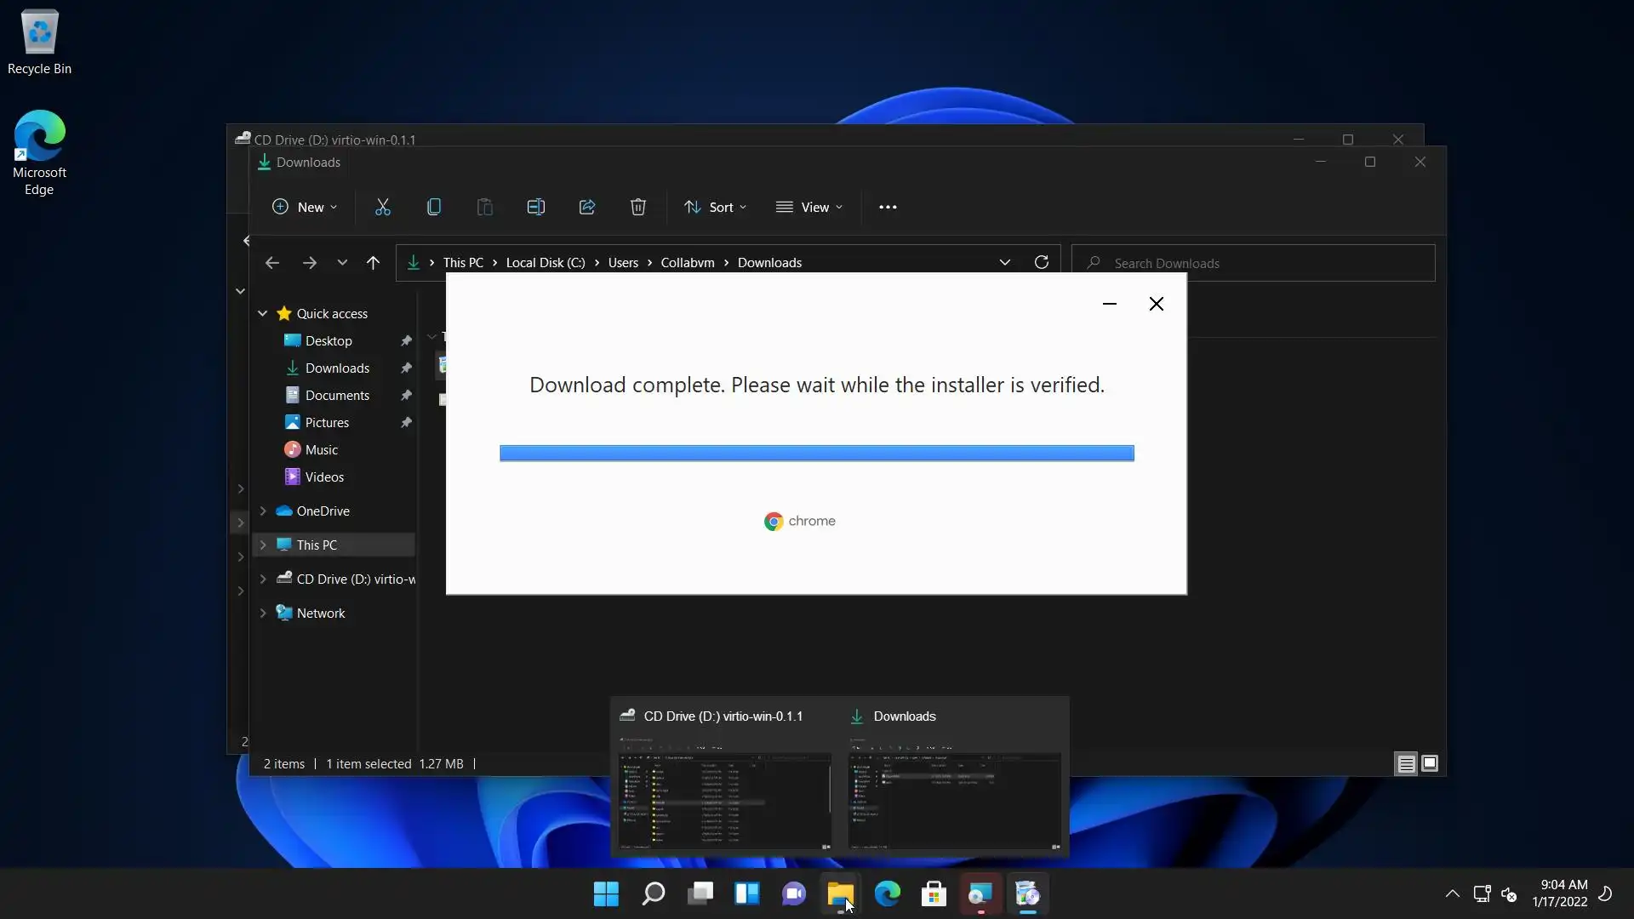Screen dimensions: 1634x919
Task: Click the Search Downloads field
Action: [x=1260, y=263]
